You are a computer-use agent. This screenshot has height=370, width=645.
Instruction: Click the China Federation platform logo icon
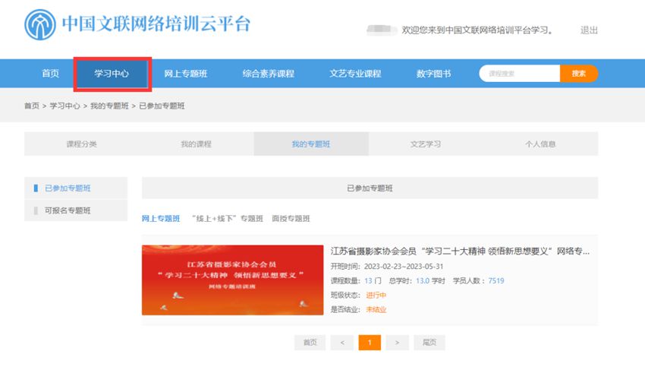pos(40,25)
